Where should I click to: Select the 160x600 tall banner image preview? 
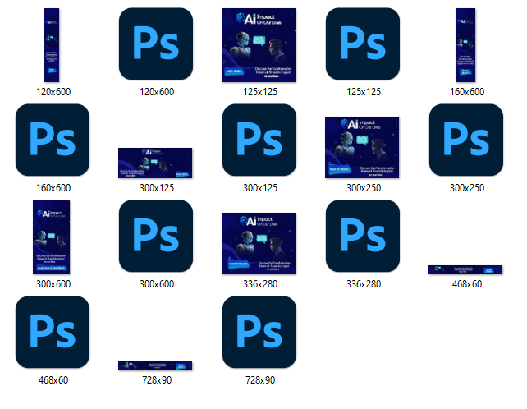(x=465, y=45)
